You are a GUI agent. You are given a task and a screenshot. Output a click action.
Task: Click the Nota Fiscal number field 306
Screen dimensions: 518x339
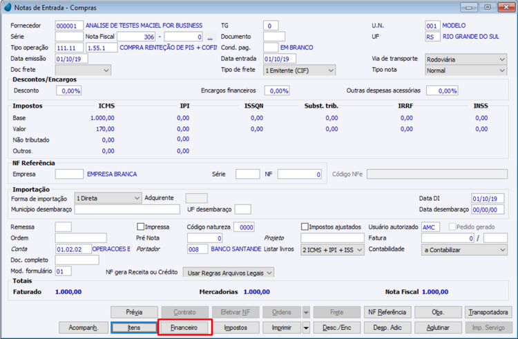[x=136, y=37]
